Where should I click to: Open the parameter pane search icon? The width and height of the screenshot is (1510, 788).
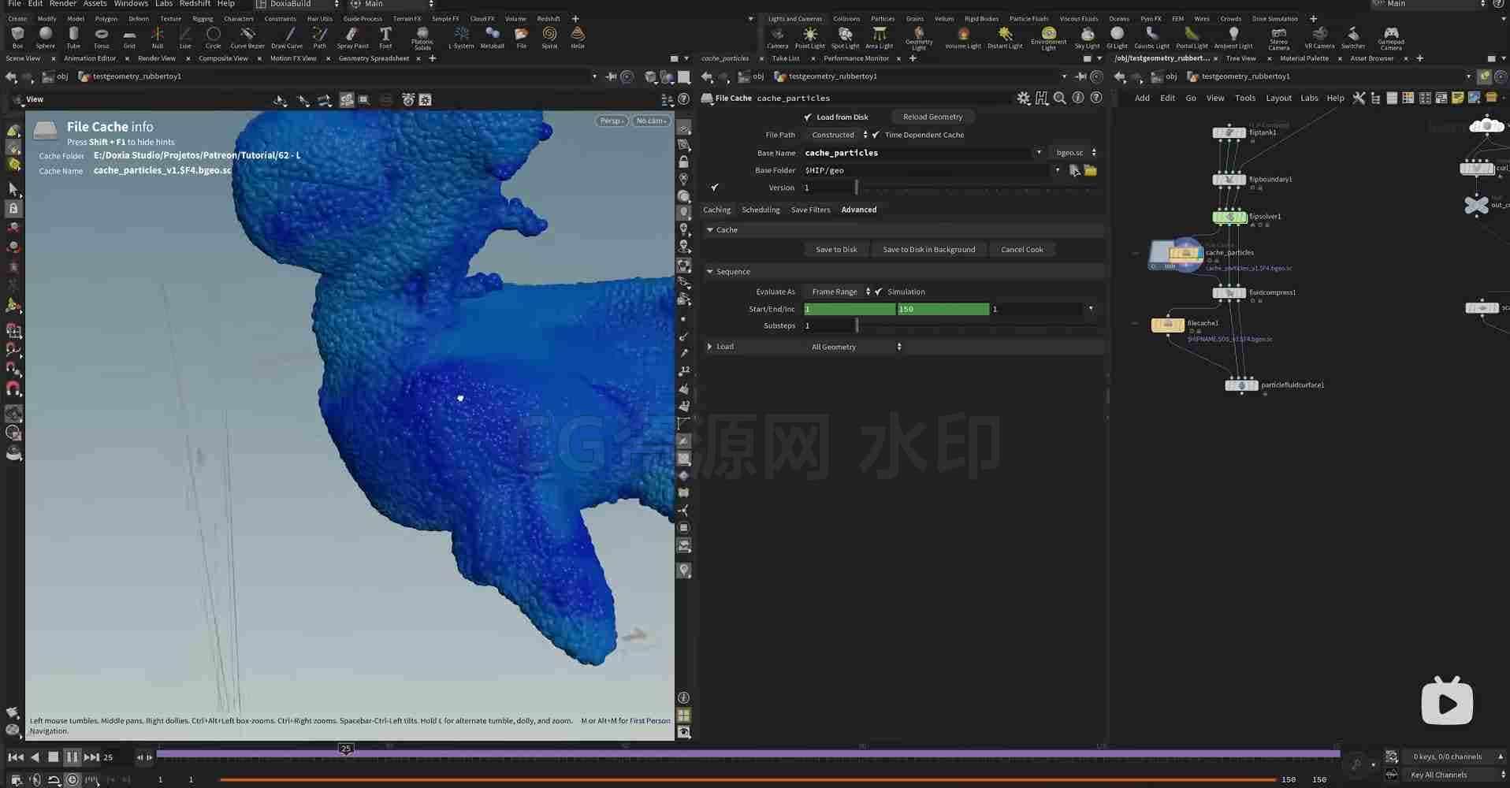1059,98
